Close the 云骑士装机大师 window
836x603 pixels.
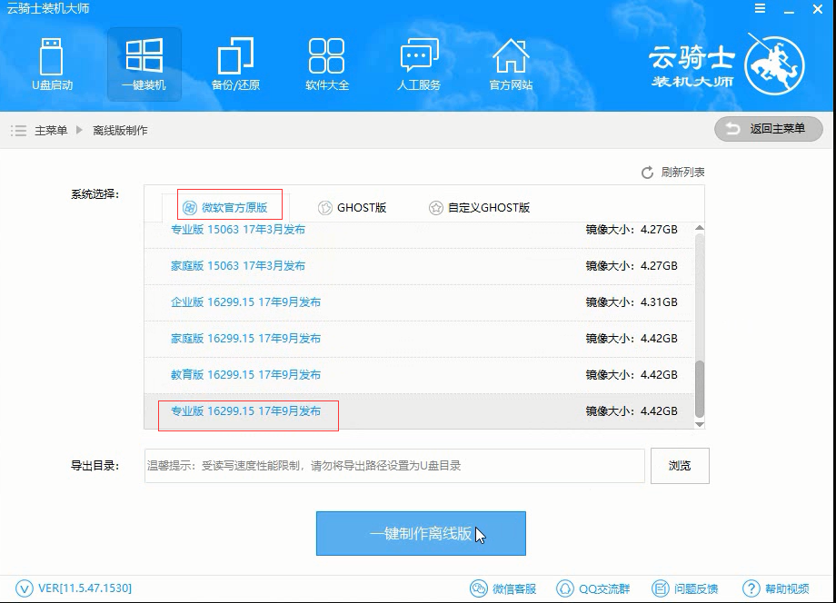(817, 9)
